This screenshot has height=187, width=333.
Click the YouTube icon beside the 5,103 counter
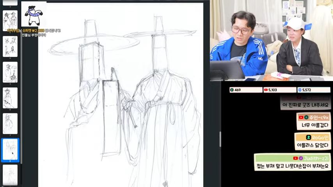[x=266, y=90]
